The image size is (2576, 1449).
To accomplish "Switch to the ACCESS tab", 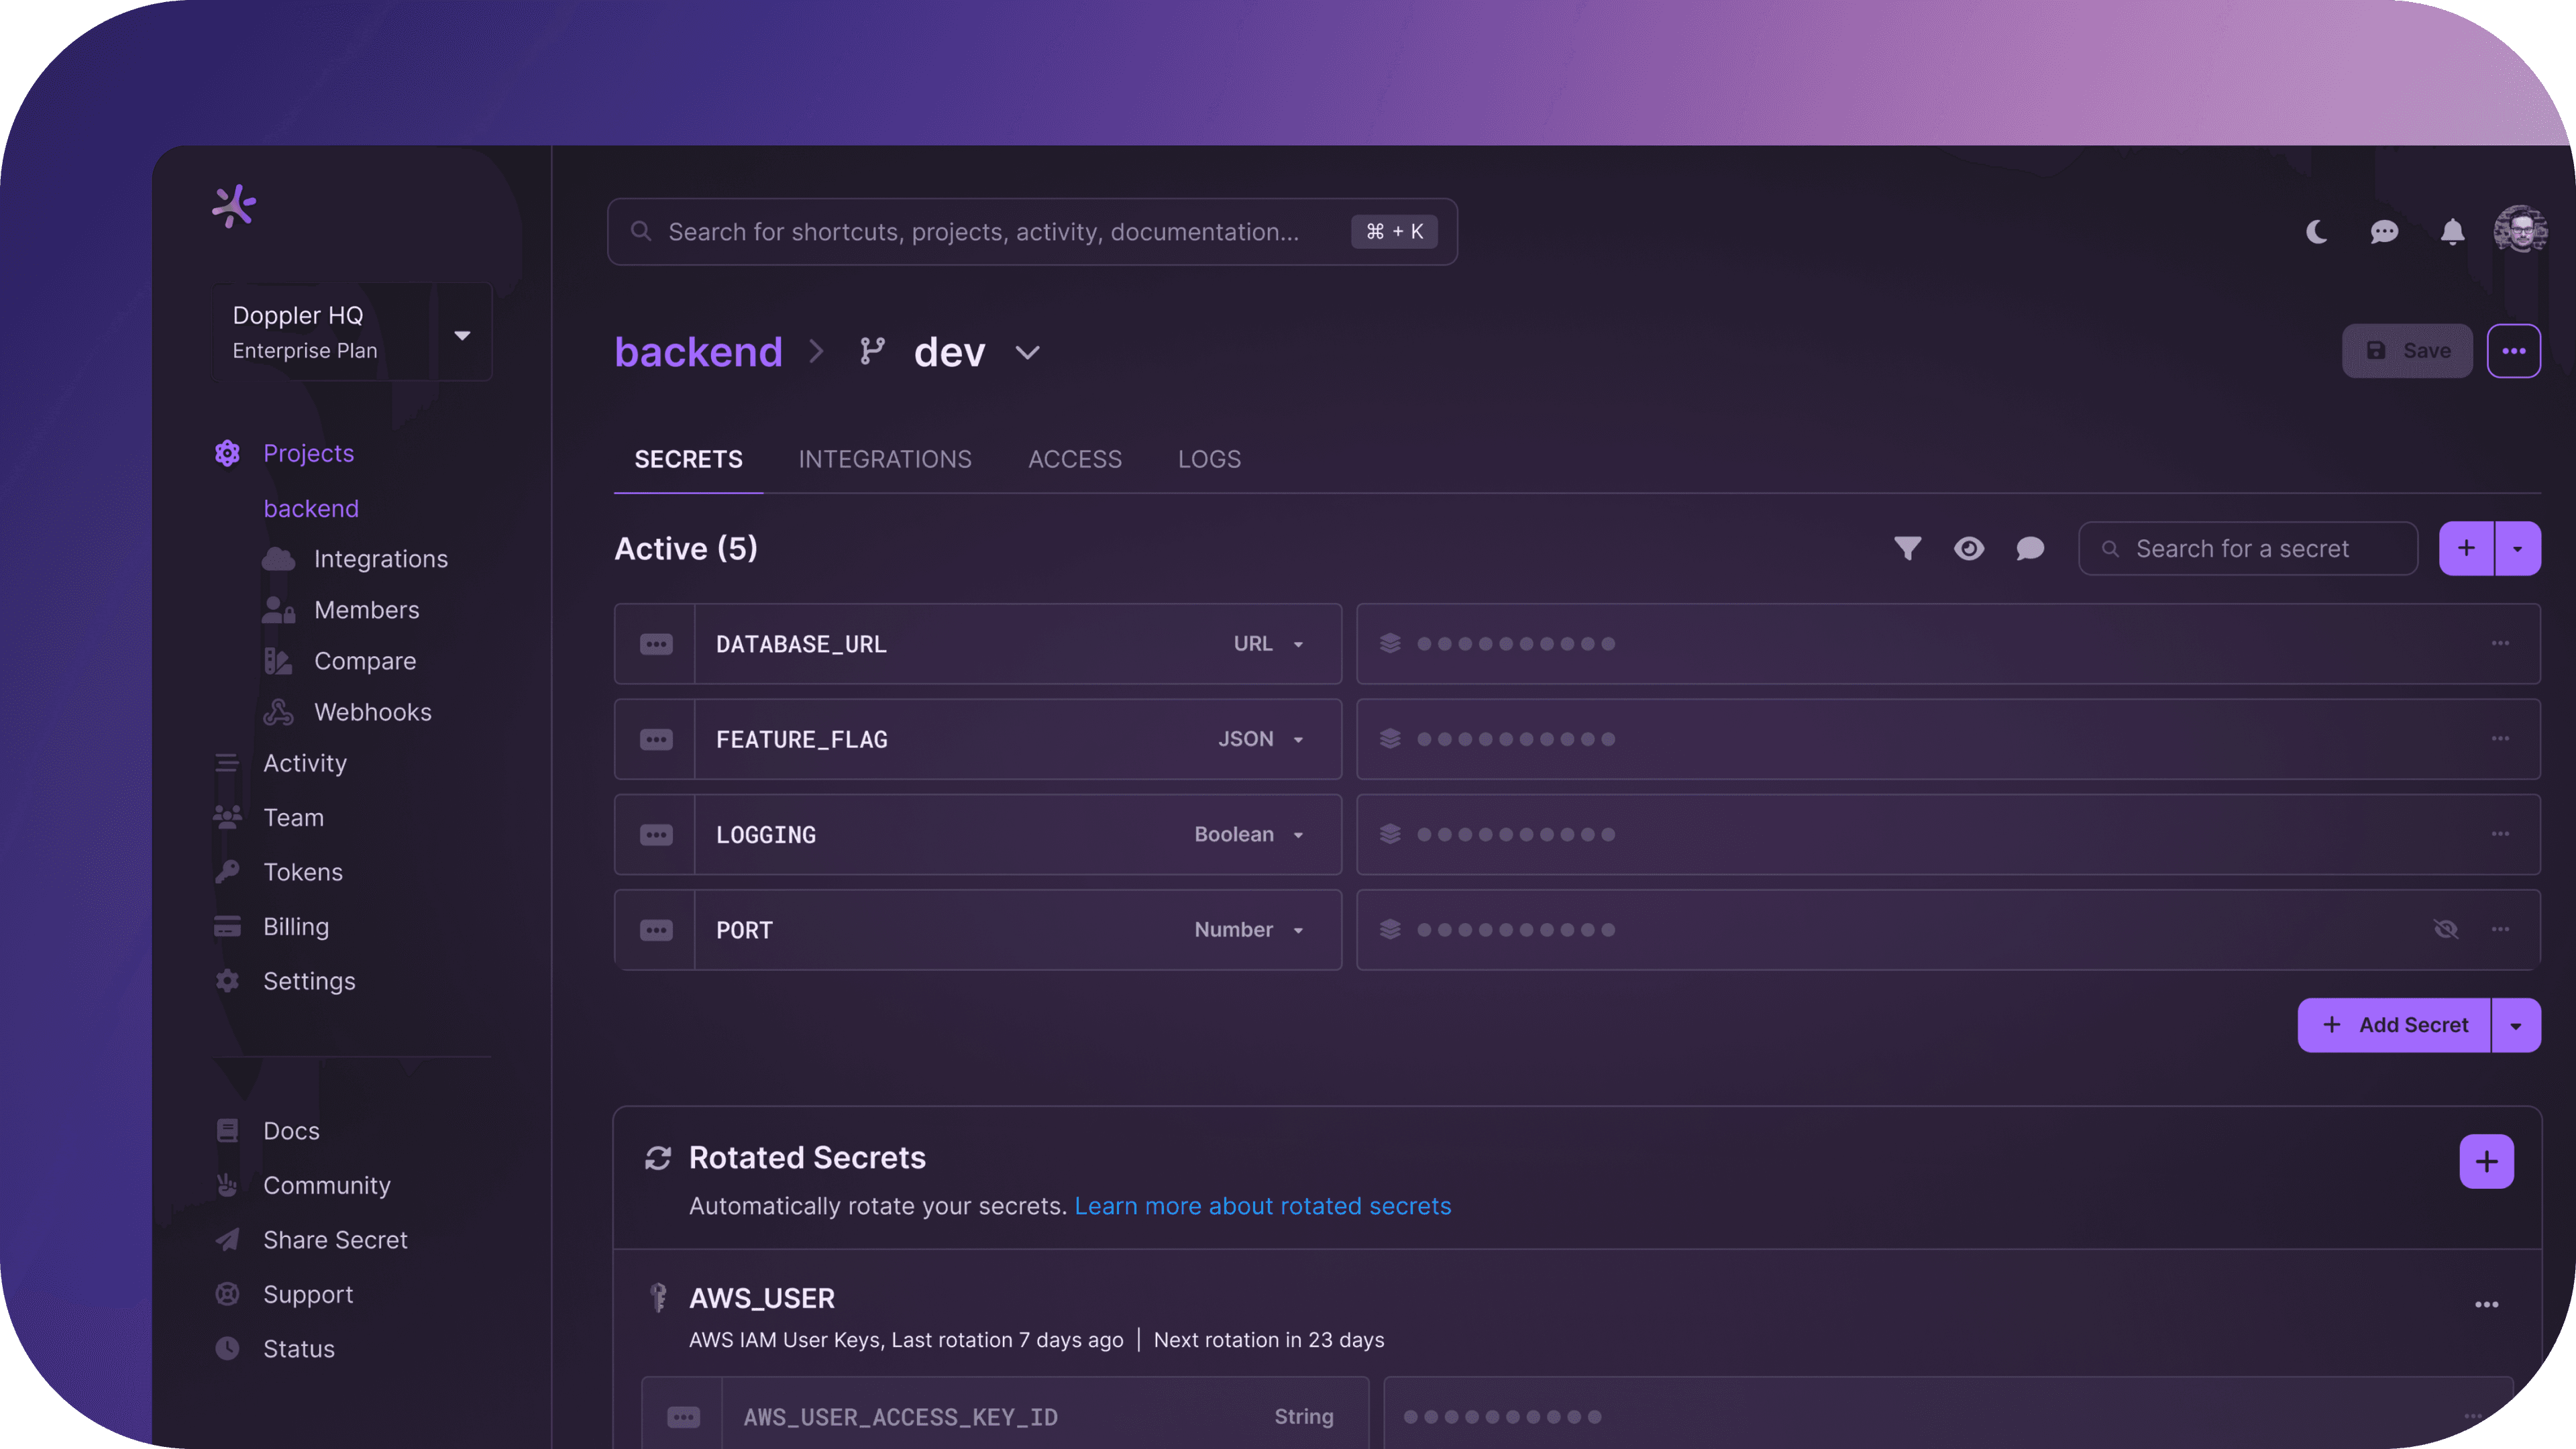I will pyautogui.click(x=1075, y=459).
